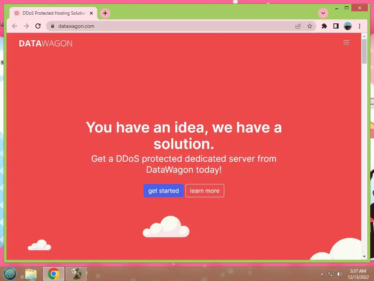This screenshot has width=374, height=281.
Task: Go forward to the next page
Action: click(26, 26)
